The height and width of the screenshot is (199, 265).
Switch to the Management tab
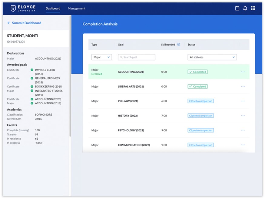pyautogui.click(x=76, y=8)
